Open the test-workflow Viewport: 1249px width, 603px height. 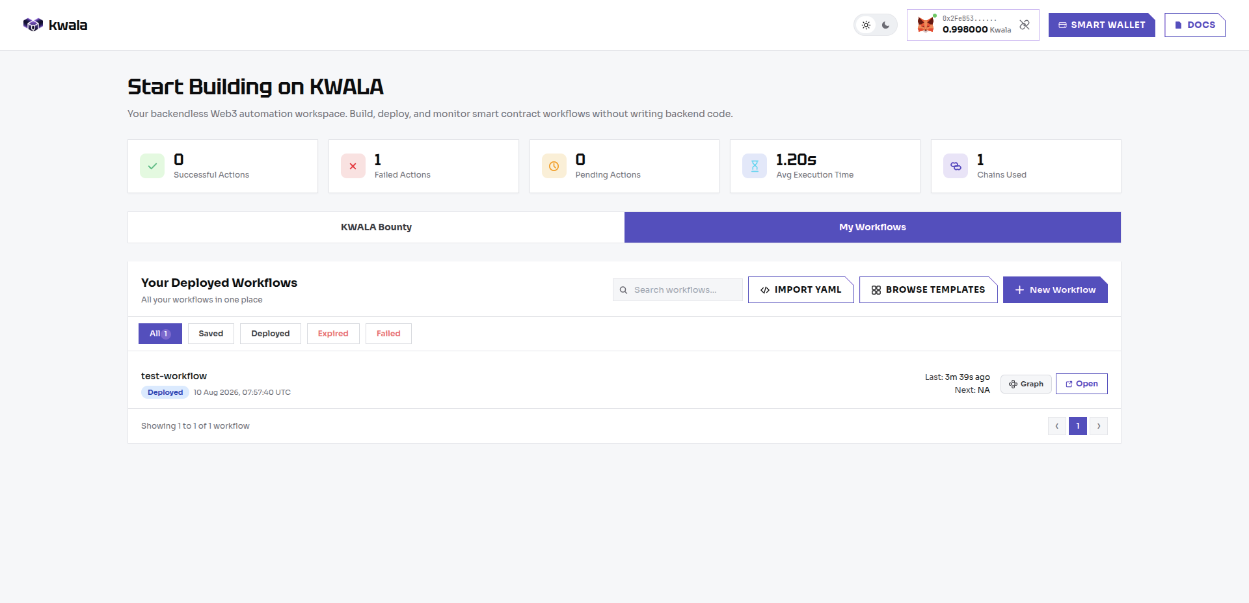point(1082,384)
